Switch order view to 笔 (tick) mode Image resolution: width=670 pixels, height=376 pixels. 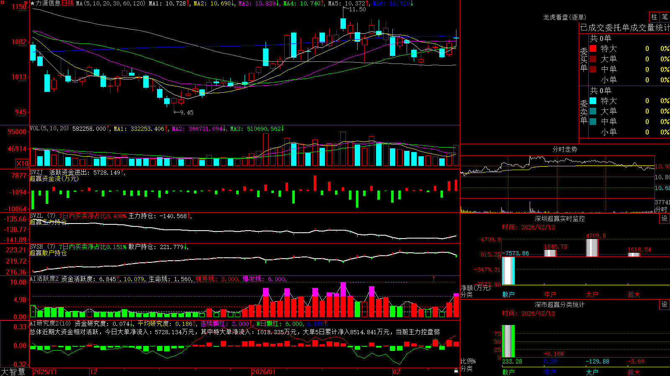pos(665,17)
